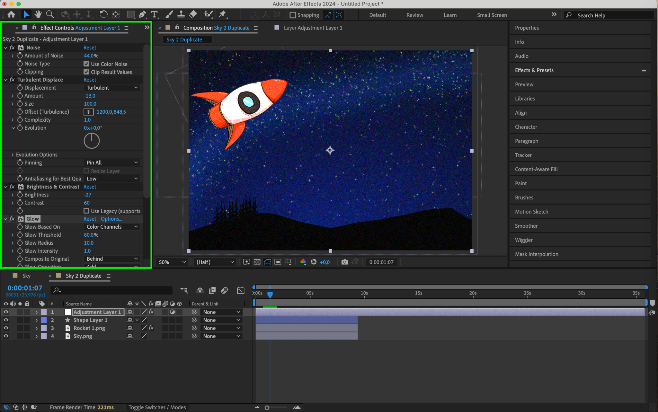Click the timeline layer search field
The height and width of the screenshot is (412, 658).
click(112, 290)
